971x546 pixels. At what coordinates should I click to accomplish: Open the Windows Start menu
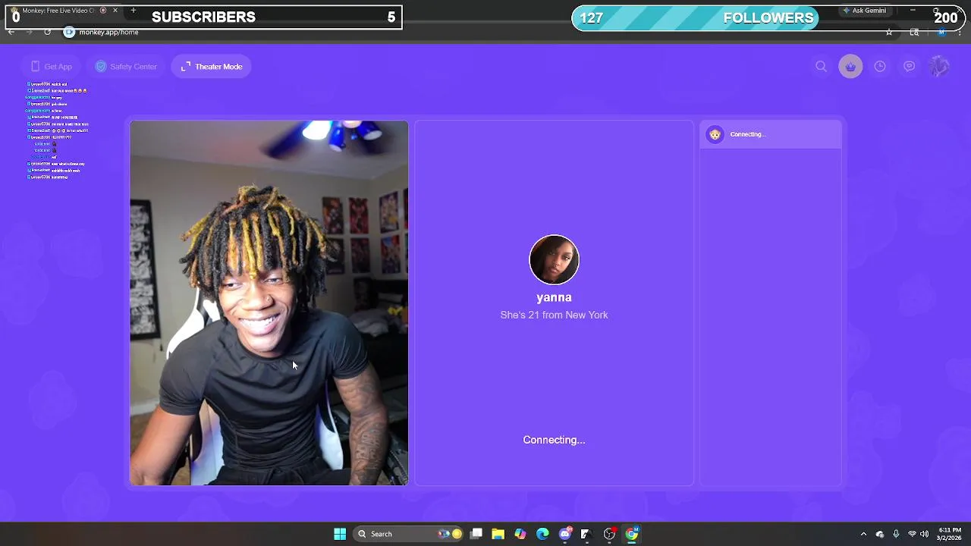pos(340,534)
